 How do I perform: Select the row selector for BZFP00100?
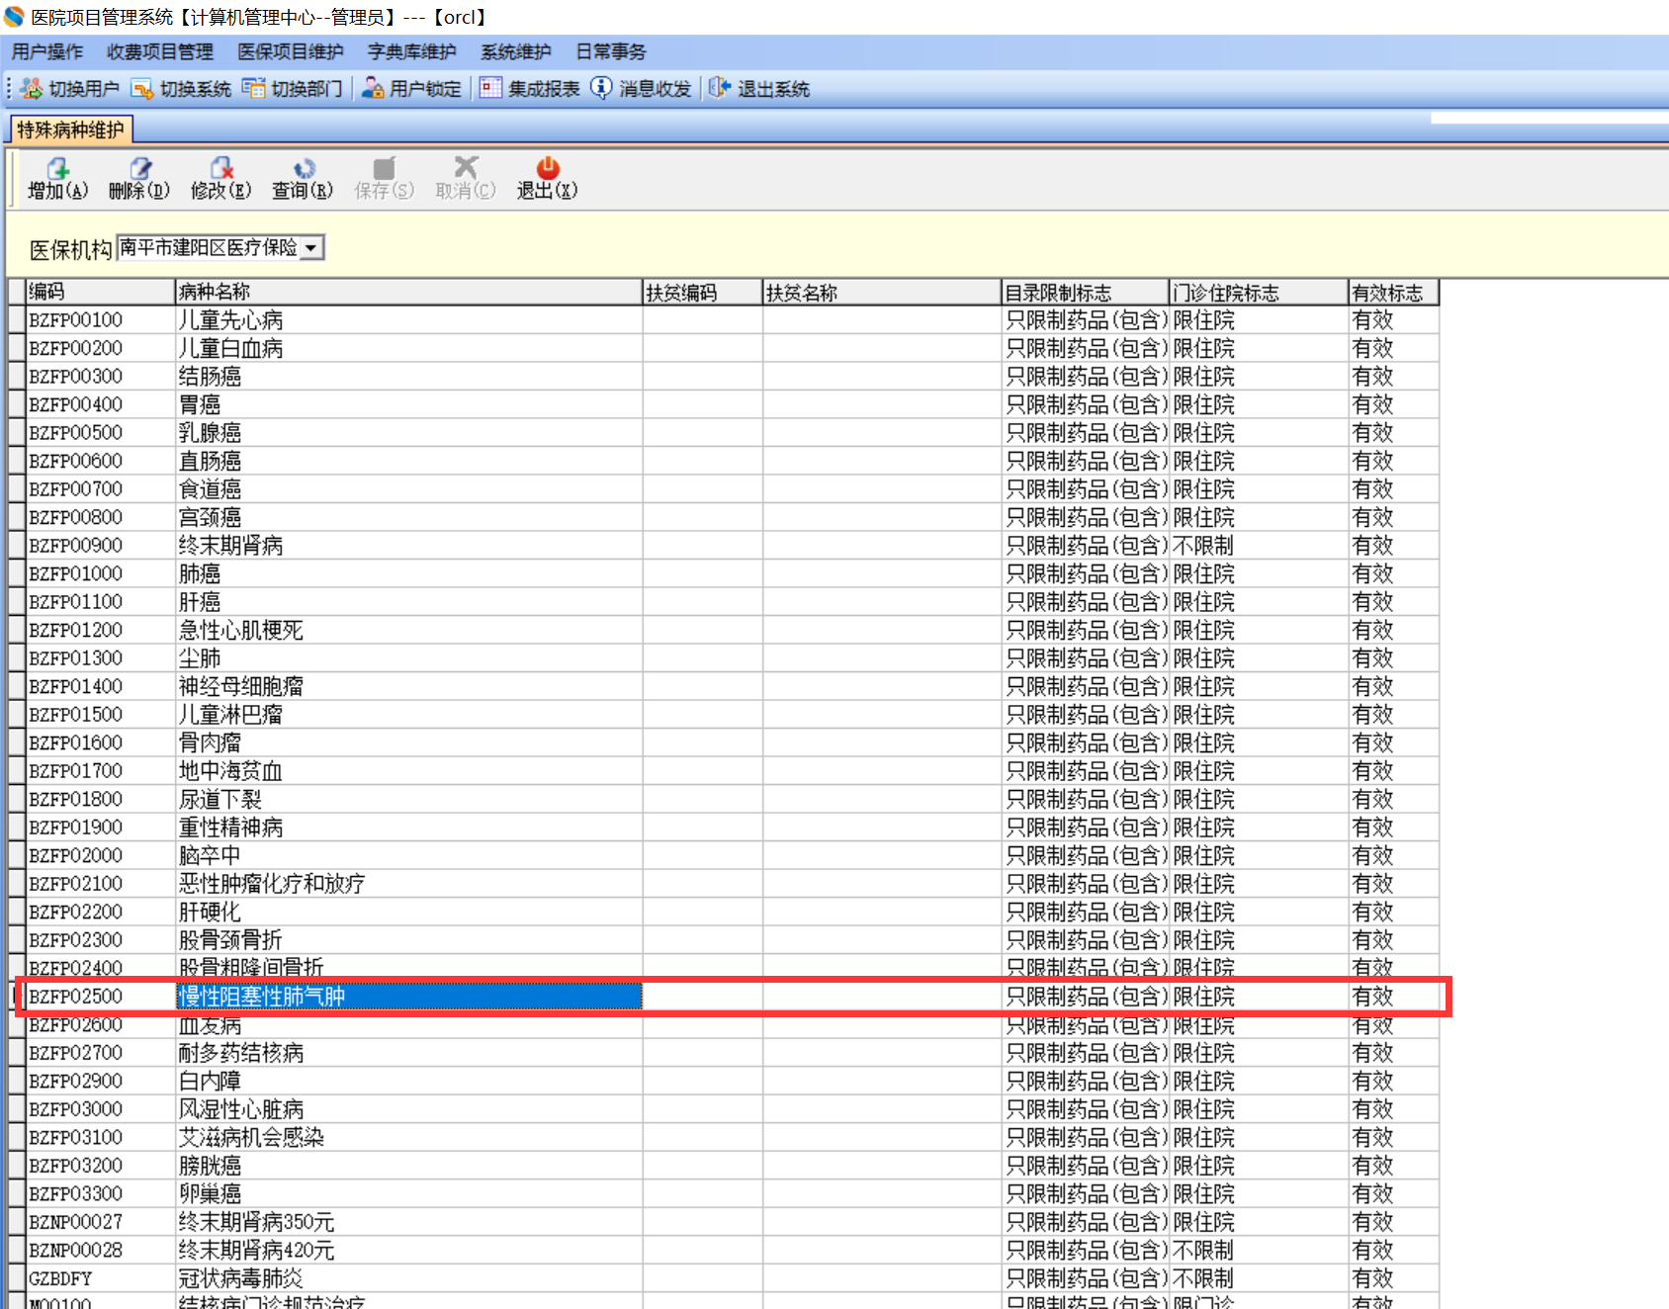pyautogui.click(x=17, y=320)
